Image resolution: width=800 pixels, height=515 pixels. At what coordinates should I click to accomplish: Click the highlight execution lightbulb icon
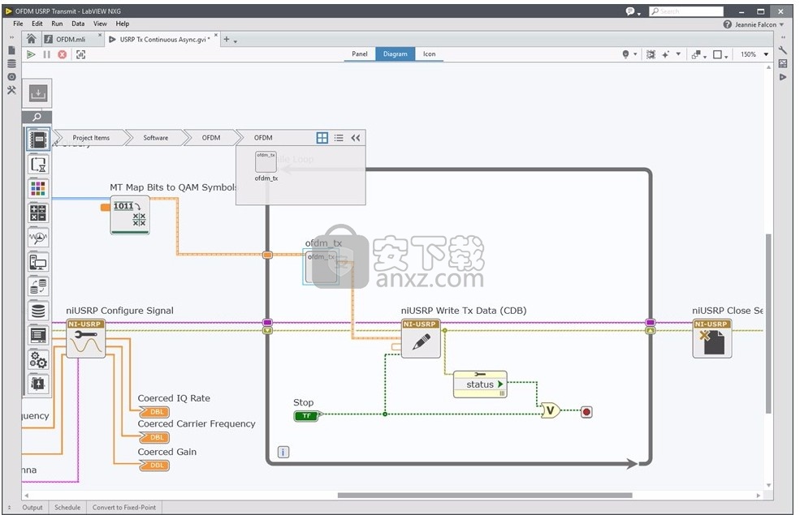point(625,54)
